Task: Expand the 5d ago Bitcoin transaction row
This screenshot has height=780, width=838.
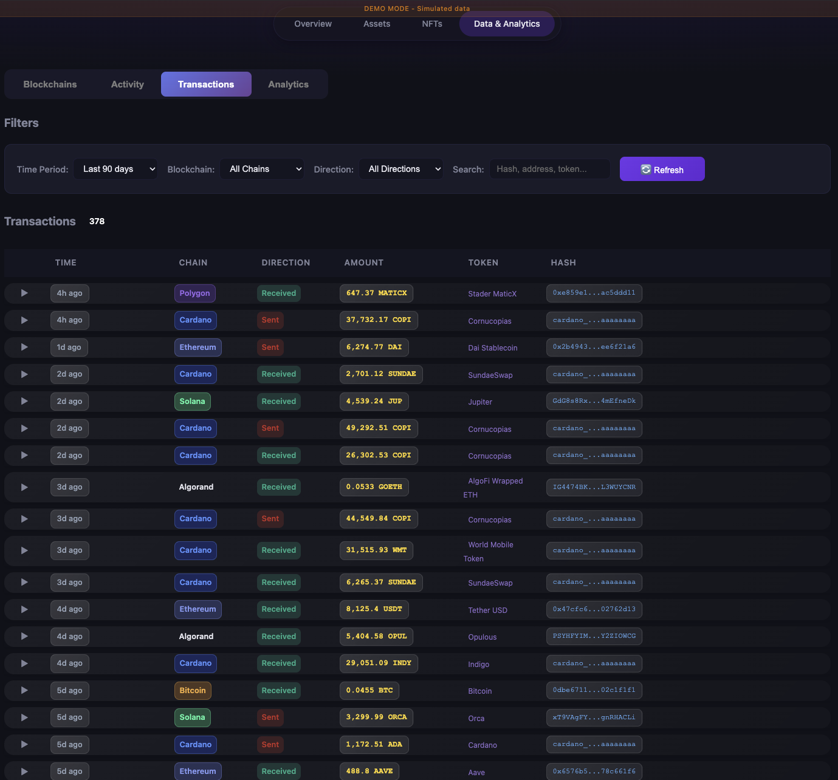Action: [24, 690]
